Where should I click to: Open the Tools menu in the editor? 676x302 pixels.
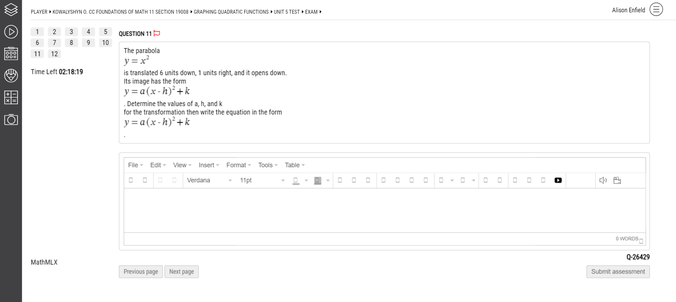(x=268, y=165)
